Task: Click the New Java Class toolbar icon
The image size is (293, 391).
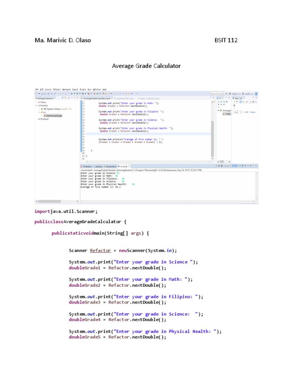Action: pyautogui.click(x=97, y=94)
